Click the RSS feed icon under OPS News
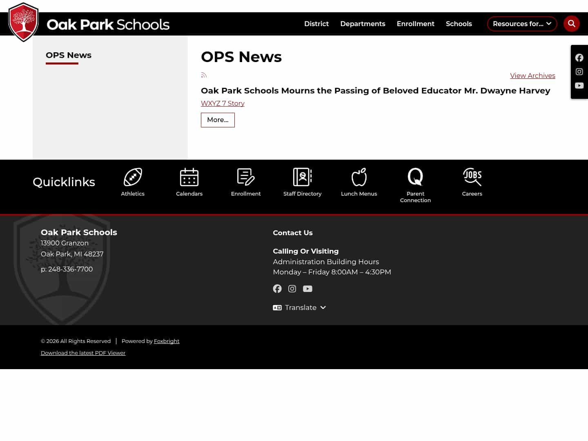Screen dimensions: 588x441 tap(204, 75)
